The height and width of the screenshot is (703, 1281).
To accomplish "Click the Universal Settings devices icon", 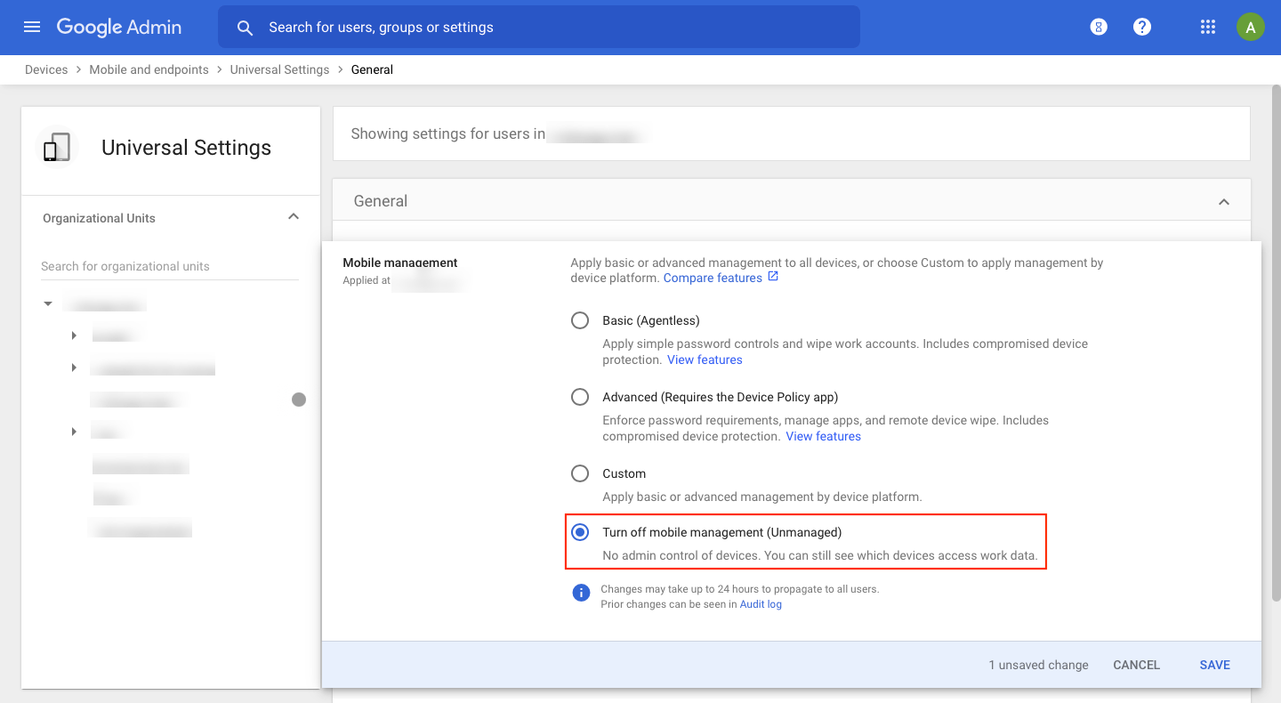I will tap(55, 147).
